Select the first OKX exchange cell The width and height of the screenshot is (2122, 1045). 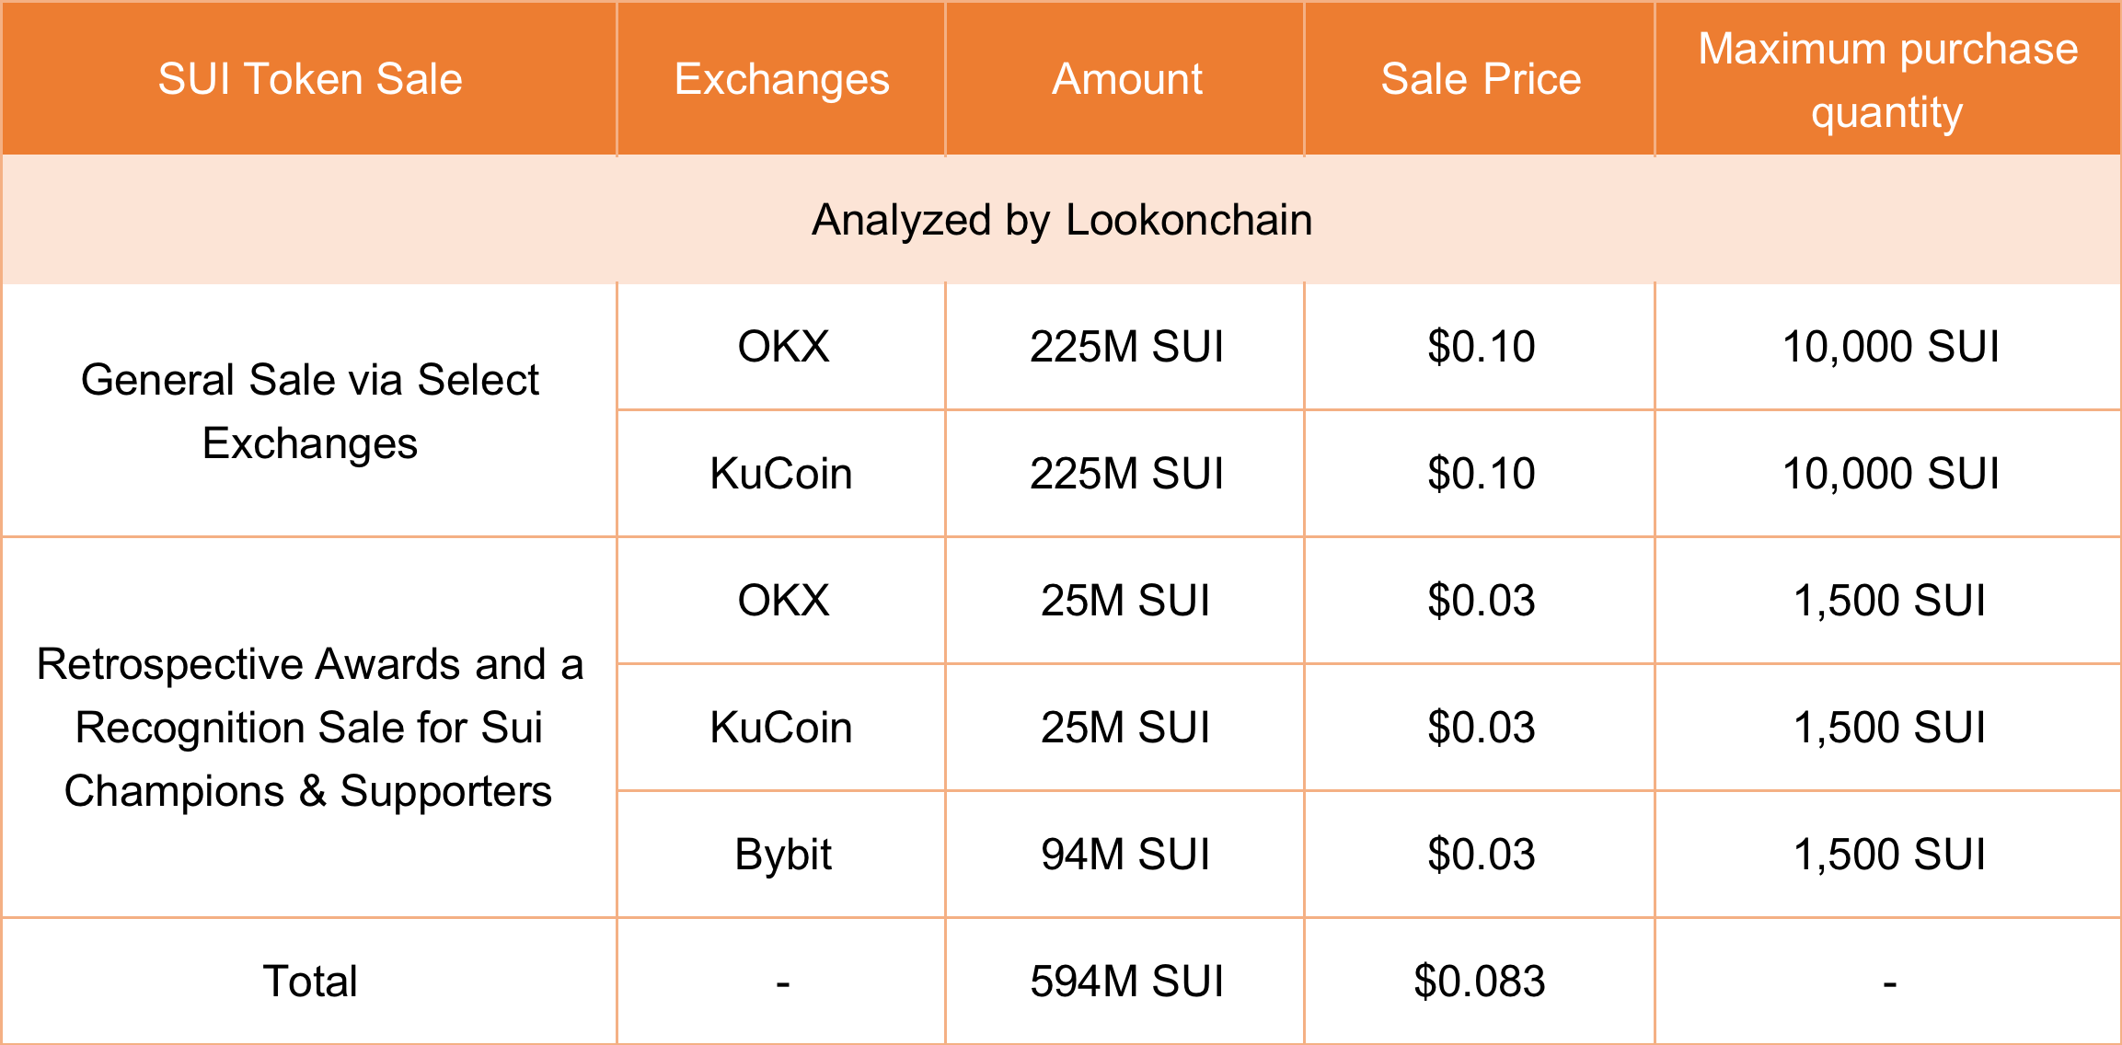tap(783, 347)
